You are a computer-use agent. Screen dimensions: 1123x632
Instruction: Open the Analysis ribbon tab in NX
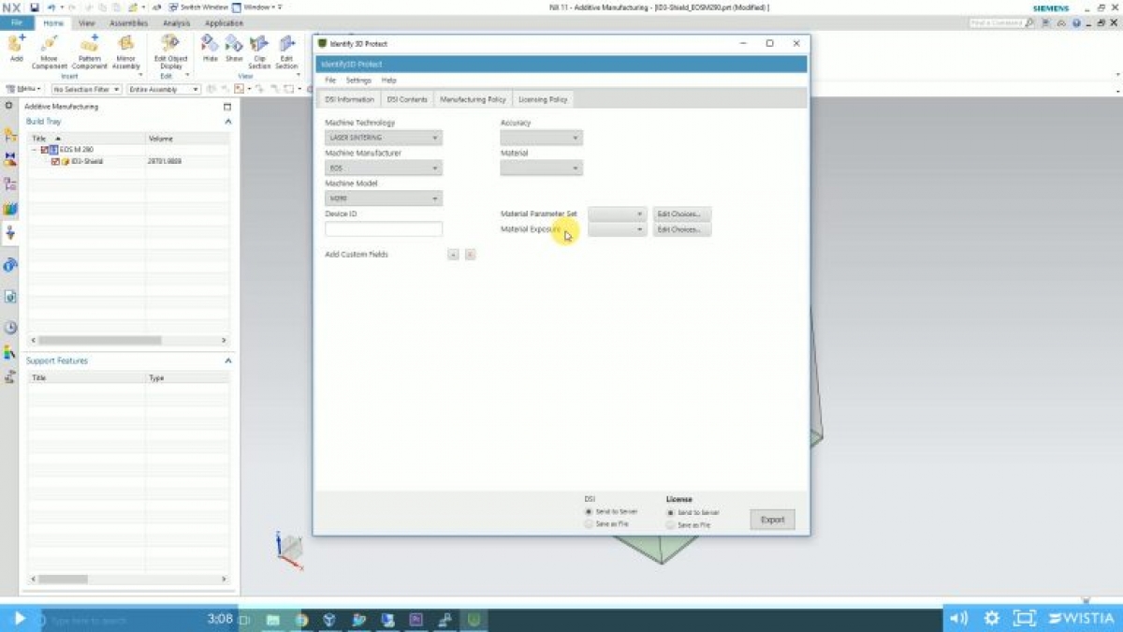click(x=176, y=22)
